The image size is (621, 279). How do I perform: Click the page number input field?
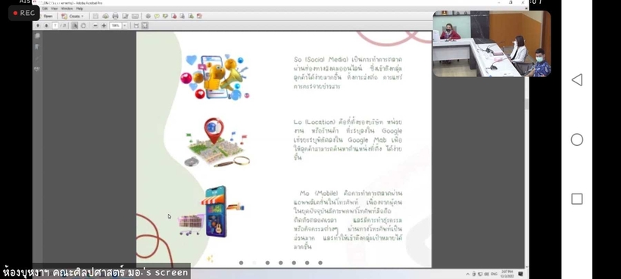55,26
